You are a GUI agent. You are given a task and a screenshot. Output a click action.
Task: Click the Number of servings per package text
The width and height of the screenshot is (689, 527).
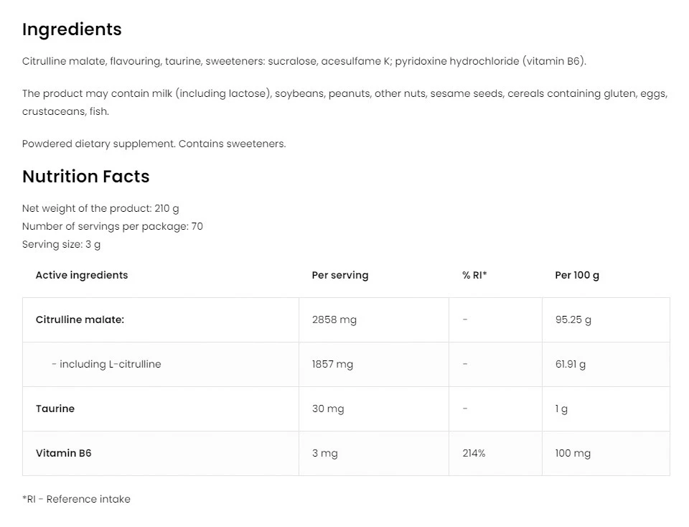(x=112, y=226)
